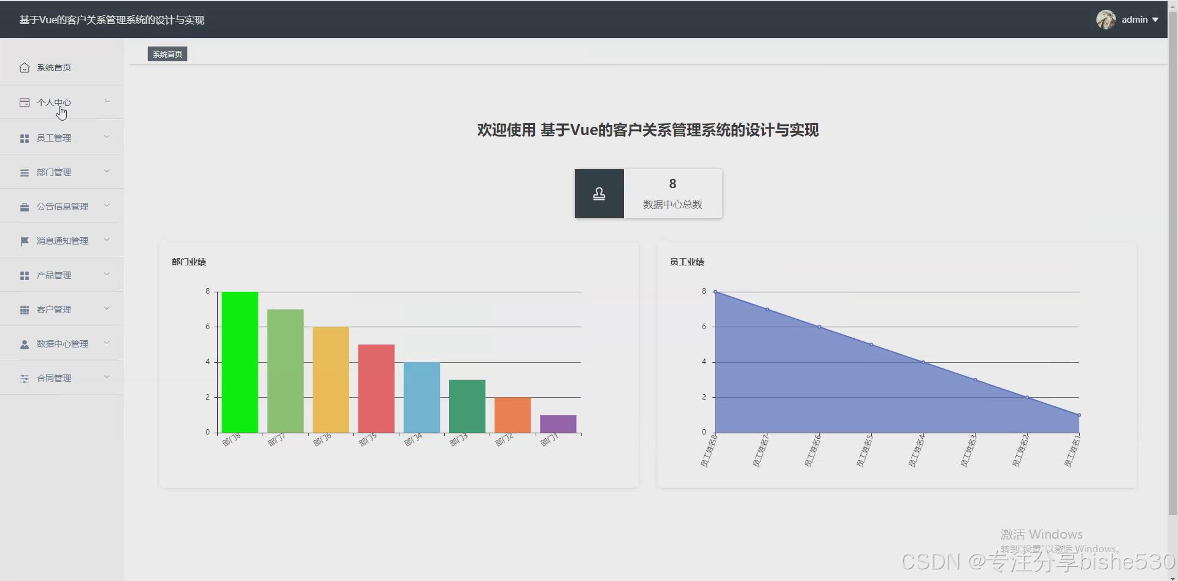Select the 产品管理 sidebar icon
The width and height of the screenshot is (1178, 581).
25,275
